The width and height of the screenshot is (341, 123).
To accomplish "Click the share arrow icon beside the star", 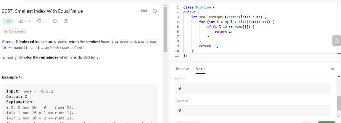I will click(x=66, y=21).
